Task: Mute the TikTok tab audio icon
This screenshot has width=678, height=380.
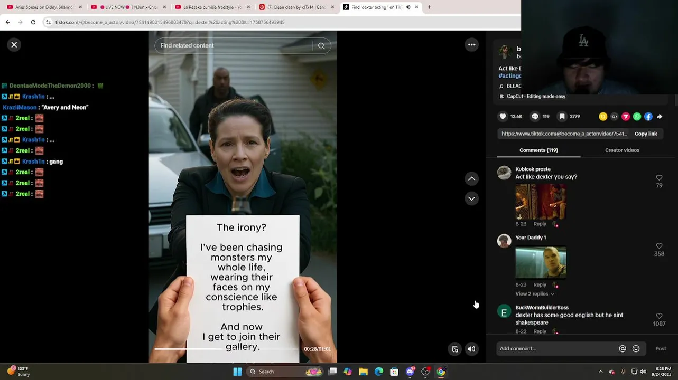Action: (x=408, y=7)
